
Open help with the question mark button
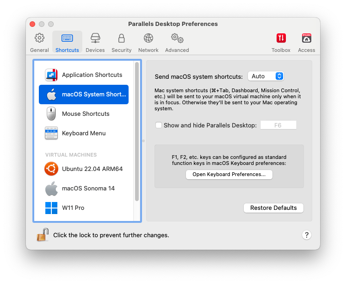point(307,235)
